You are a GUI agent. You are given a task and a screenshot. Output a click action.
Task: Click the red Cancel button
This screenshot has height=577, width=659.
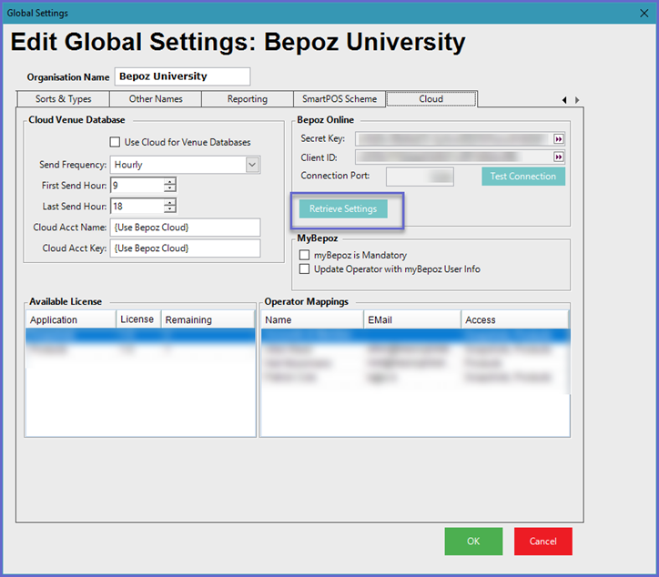pyautogui.click(x=542, y=542)
